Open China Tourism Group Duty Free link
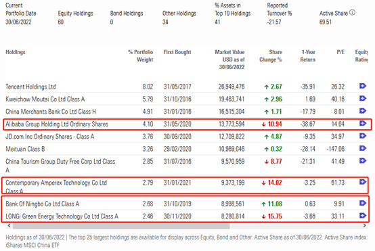 tap(60, 166)
